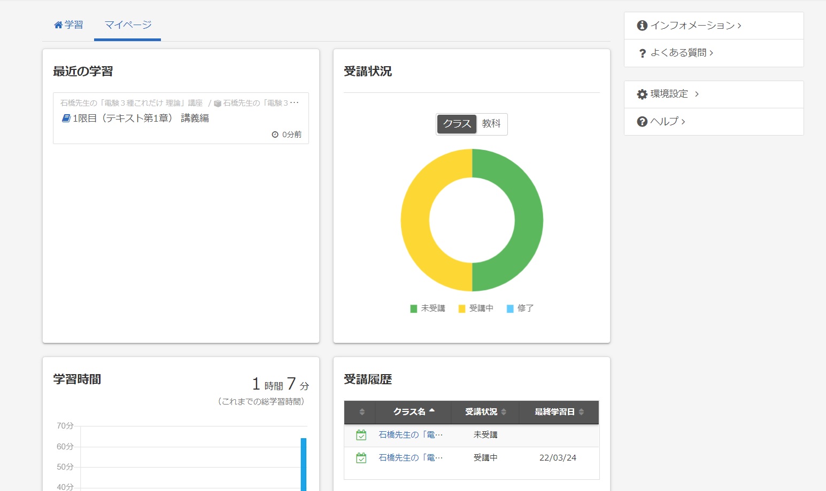Click the sort arrows in the first table column

click(x=362, y=412)
